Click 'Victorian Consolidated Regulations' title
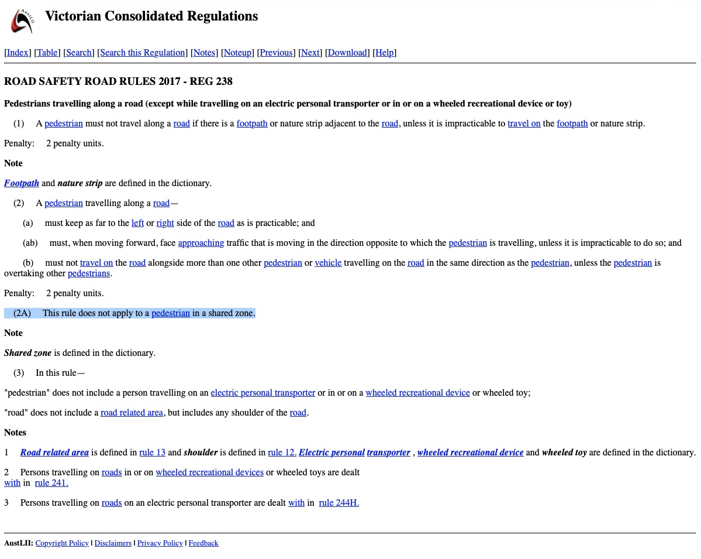This screenshot has height=559, width=701. click(151, 16)
